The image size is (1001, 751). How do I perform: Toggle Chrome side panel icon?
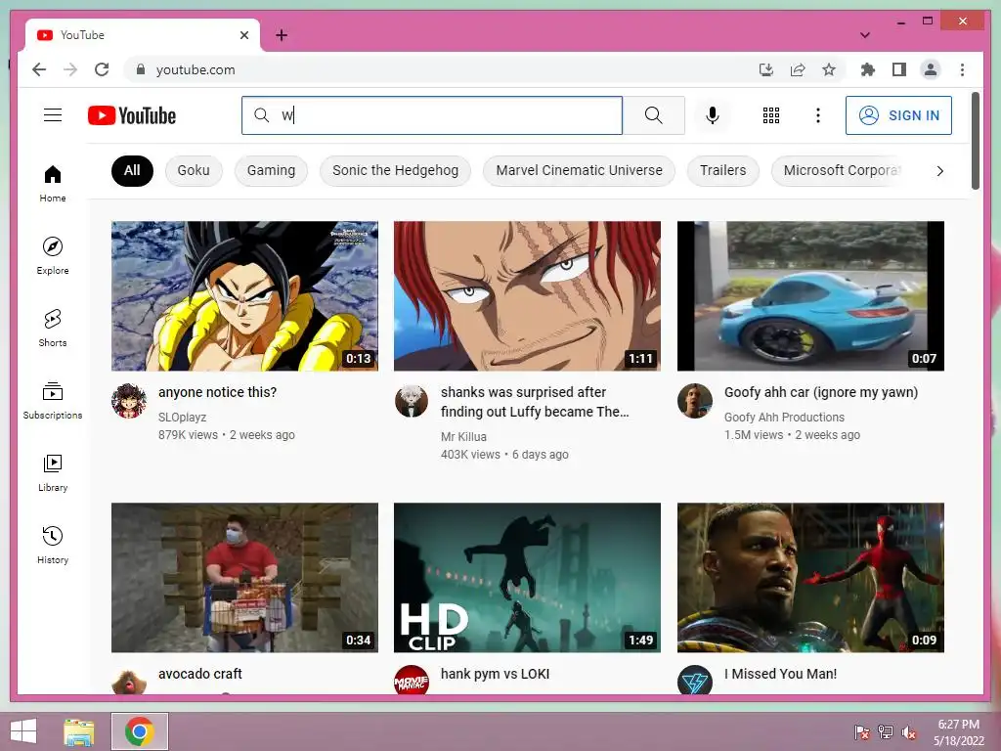(899, 69)
